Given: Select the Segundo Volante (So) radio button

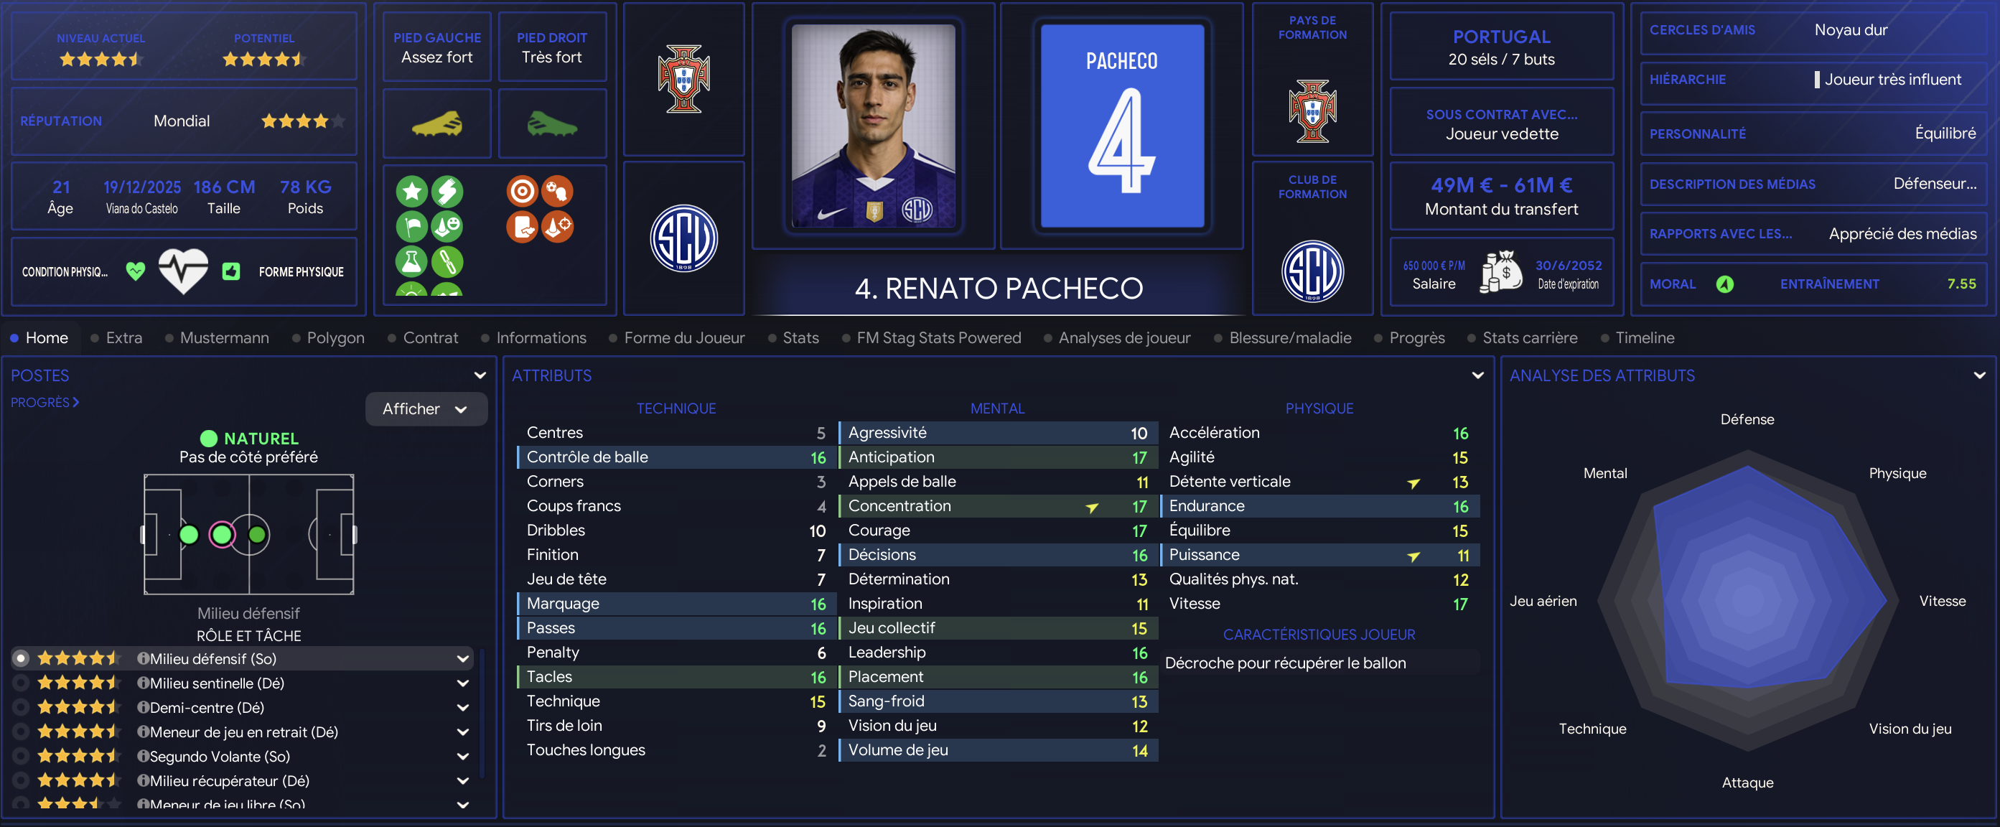Looking at the screenshot, I should click(x=21, y=757).
